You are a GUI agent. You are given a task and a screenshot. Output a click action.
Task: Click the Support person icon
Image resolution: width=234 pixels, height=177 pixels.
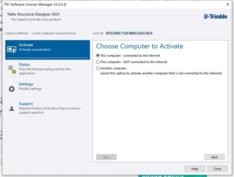coord(11,108)
